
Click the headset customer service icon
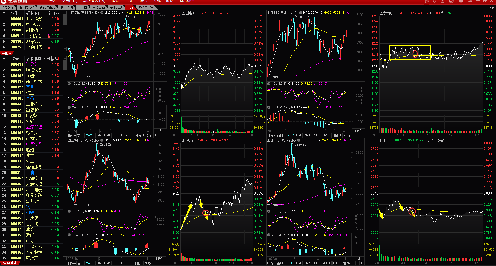pyautogui.click(x=435, y=1)
